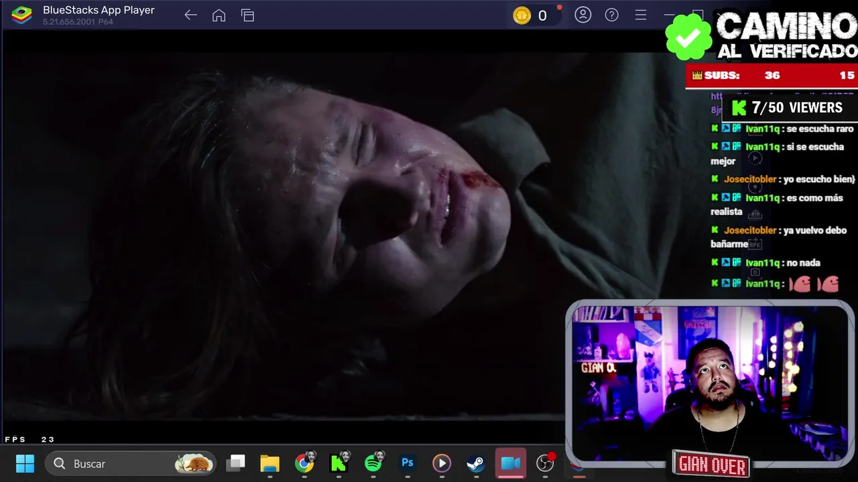Open the Kick app on the taskbar
This screenshot has width=858, height=482.
339,463
